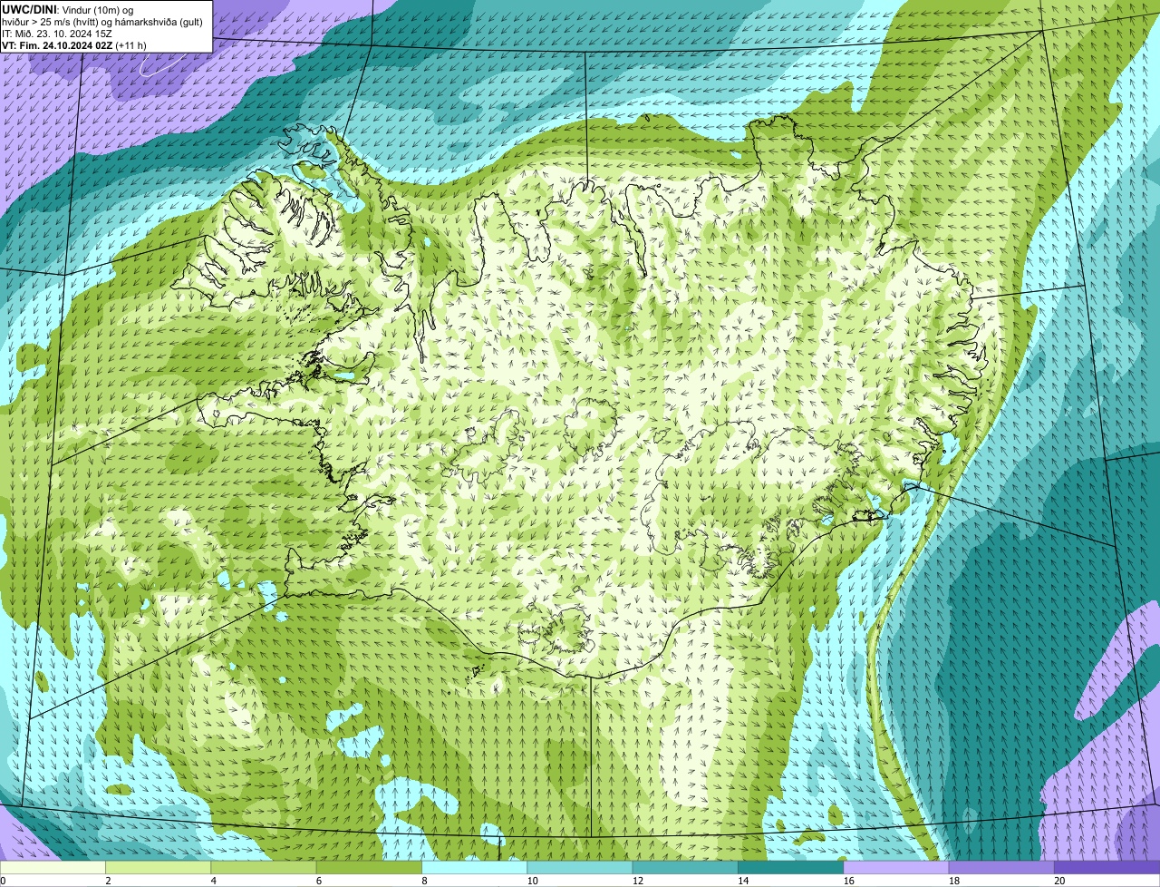Click the "UWC/DINI: Vindur (10m) og" title line

point(68,9)
